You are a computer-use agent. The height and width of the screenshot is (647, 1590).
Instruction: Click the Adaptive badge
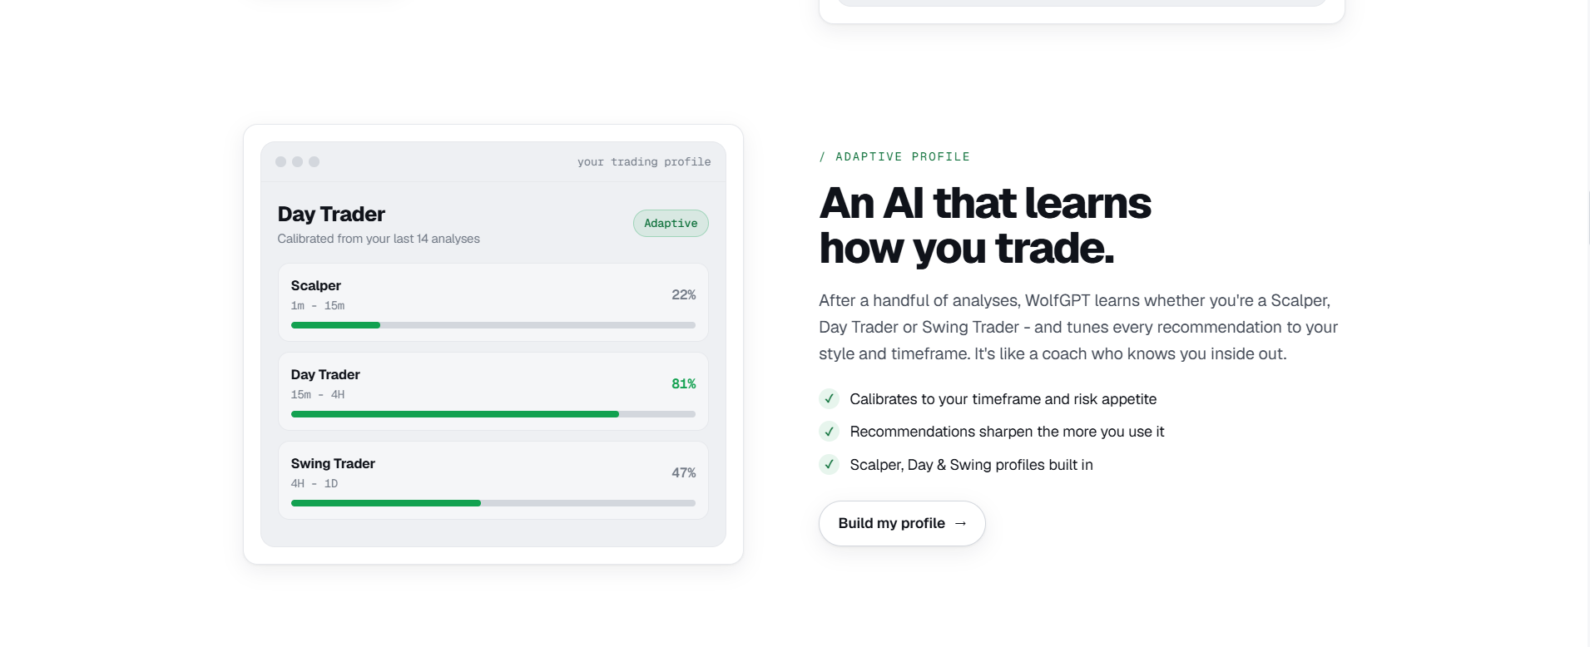pos(671,223)
